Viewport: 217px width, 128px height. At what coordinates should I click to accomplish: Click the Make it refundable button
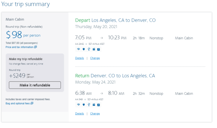(35, 85)
